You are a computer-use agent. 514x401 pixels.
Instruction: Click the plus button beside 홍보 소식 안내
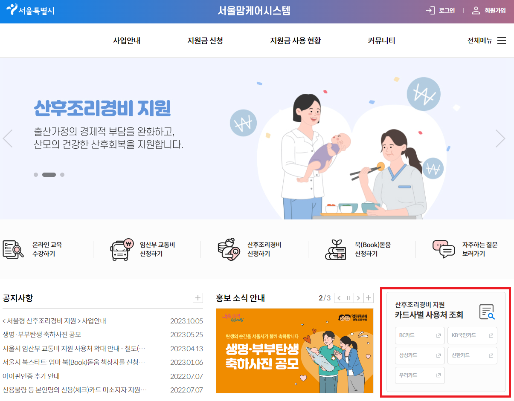coord(369,298)
